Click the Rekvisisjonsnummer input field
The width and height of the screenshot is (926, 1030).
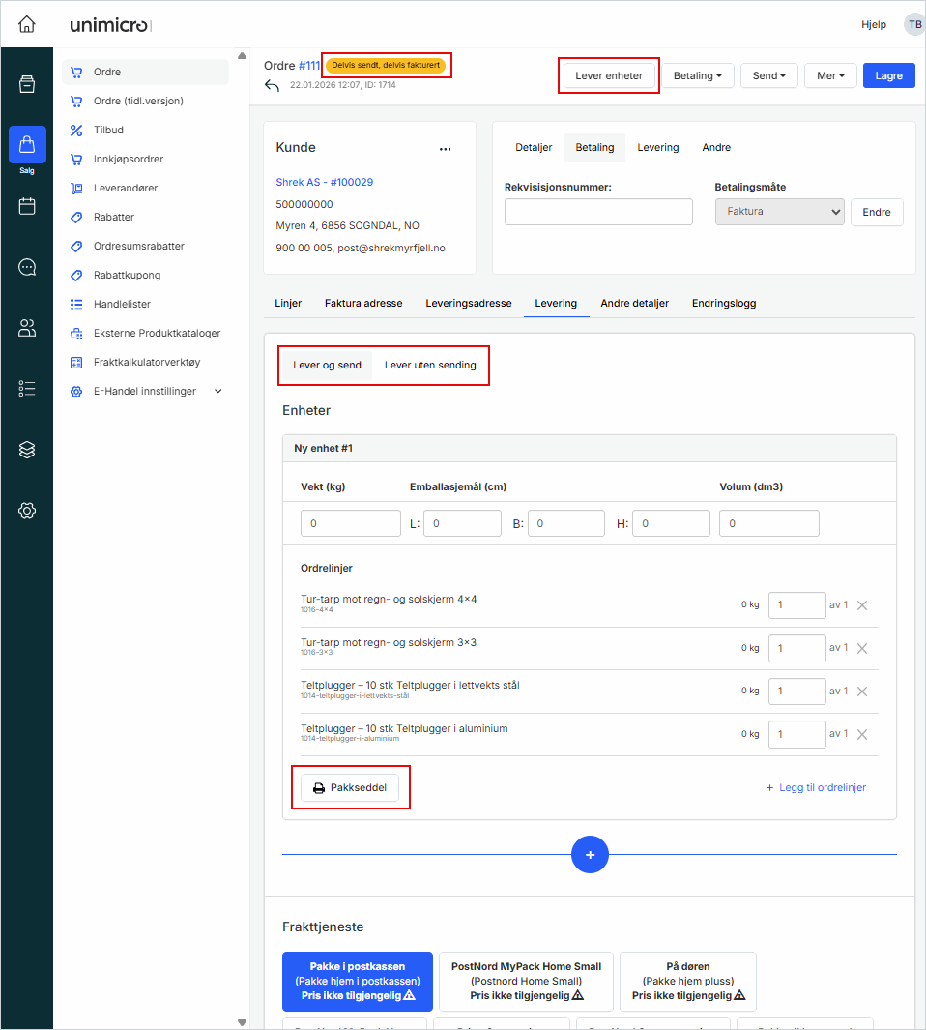pos(598,212)
